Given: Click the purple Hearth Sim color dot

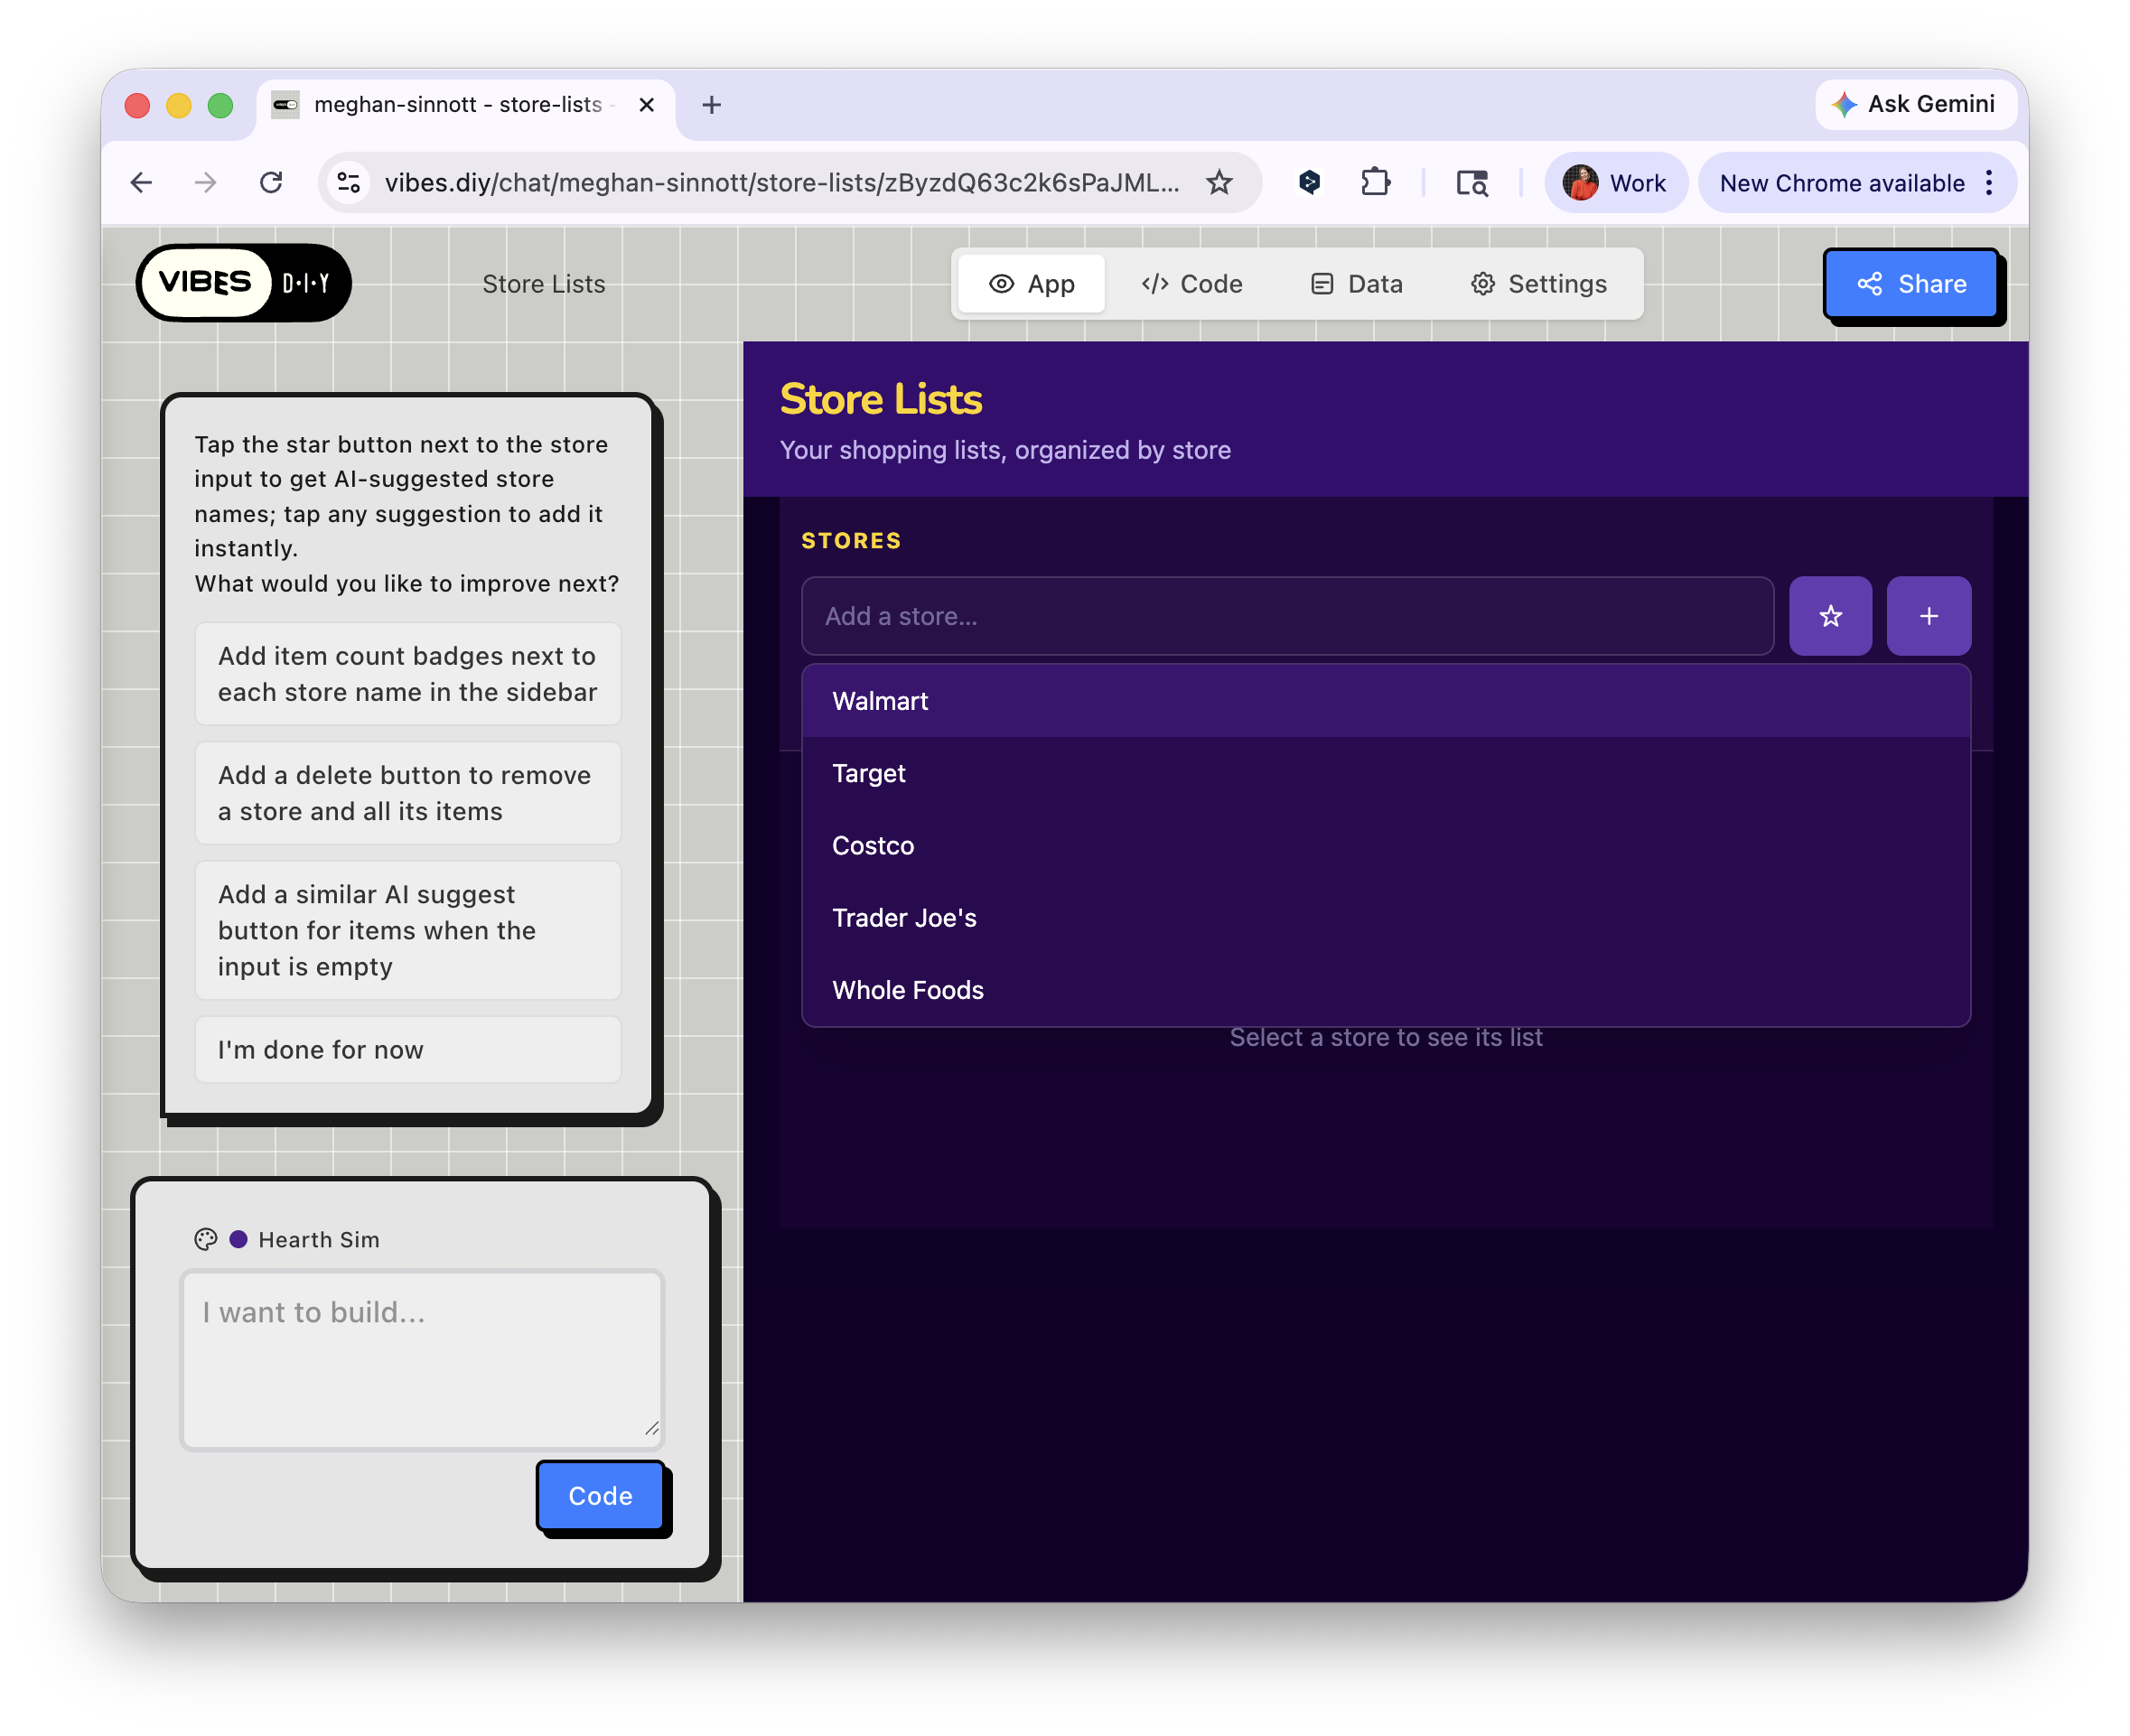Looking at the screenshot, I should (238, 1239).
